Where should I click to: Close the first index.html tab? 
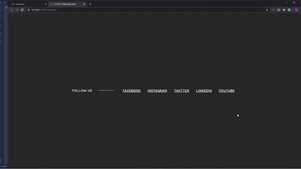coord(46,4)
